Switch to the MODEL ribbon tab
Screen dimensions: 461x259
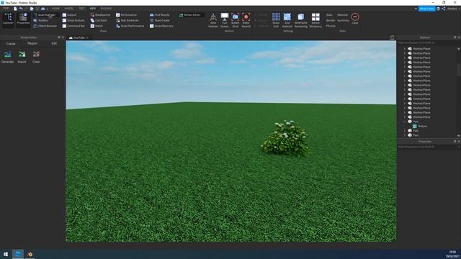coord(69,9)
